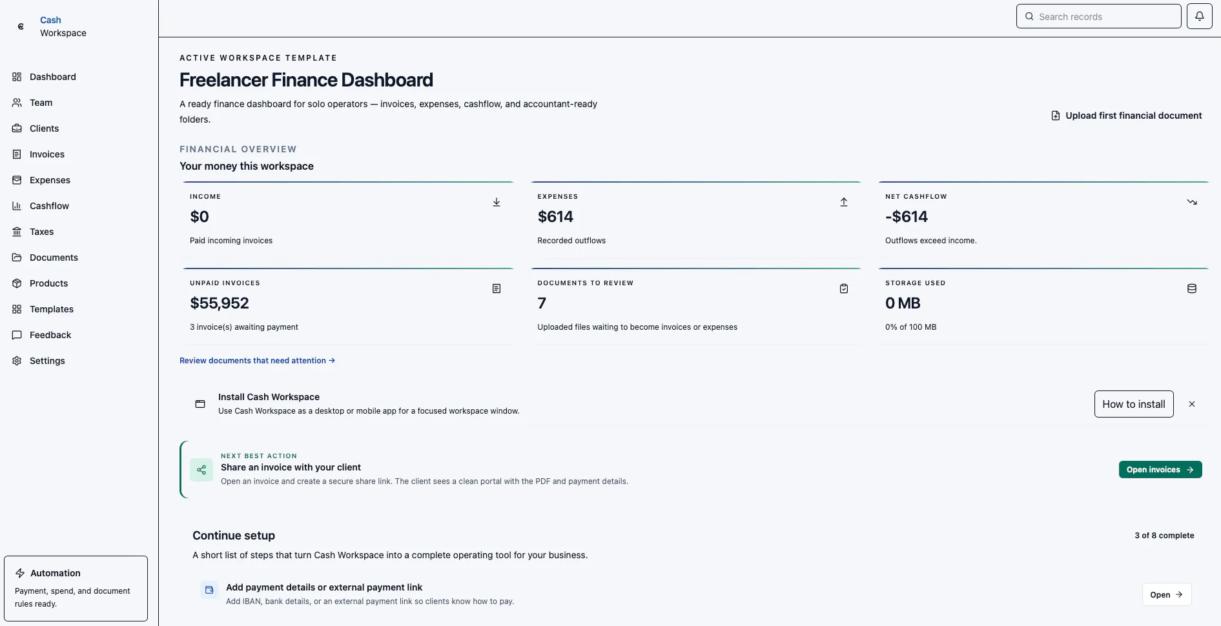Image resolution: width=1221 pixels, height=626 pixels.
Task: Dismiss the Install Cash Workspace banner
Action: (x=1192, y=404)
